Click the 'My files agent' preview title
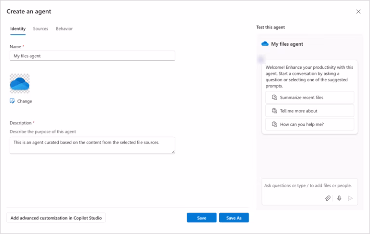 tap(287, 44)
